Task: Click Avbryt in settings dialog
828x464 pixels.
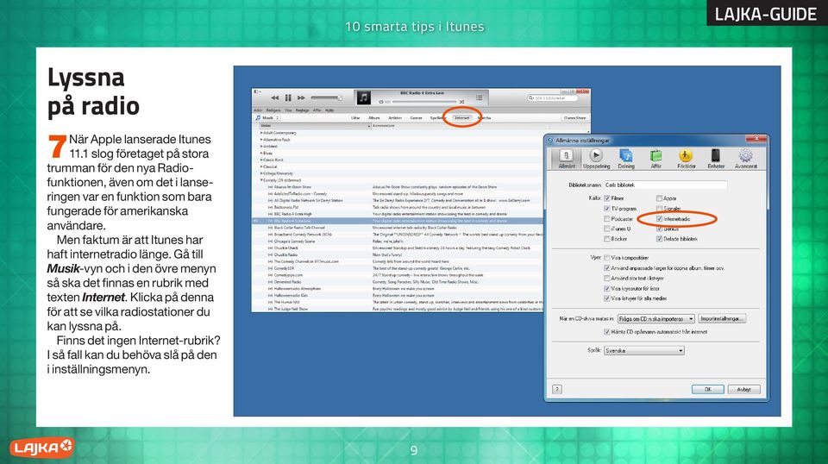Action: tap(744, 390)
